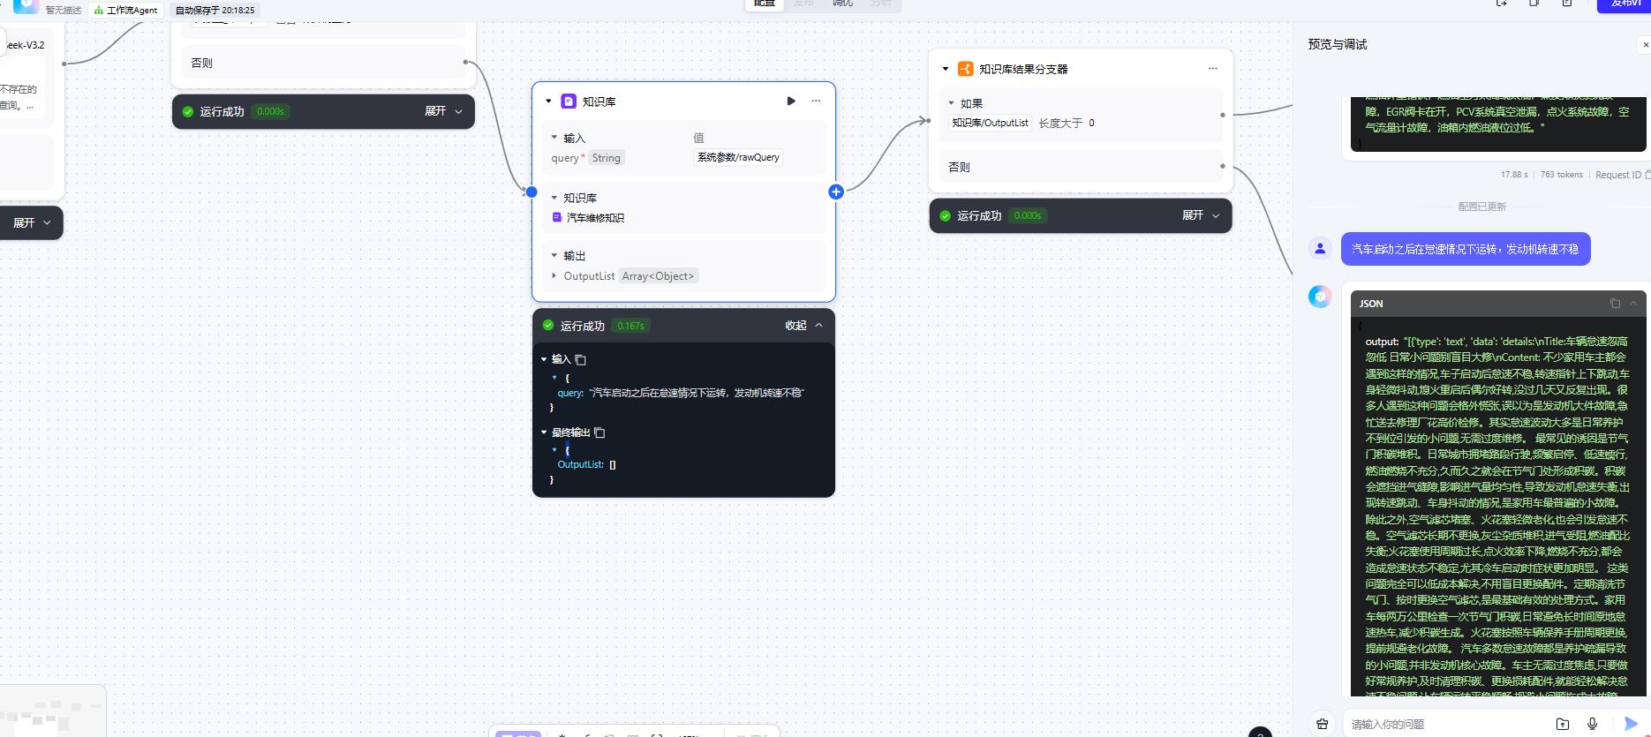
Task: Switch to the 配置 tab at top
Action: click(x=765, y=4)
